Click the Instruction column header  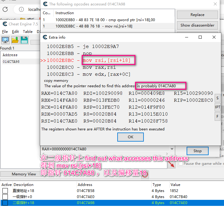[x=65, y=13]
